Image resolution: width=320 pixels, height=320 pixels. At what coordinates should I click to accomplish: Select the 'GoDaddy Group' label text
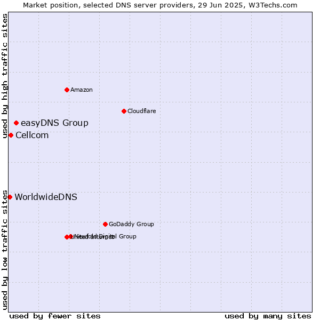(131, 224)
